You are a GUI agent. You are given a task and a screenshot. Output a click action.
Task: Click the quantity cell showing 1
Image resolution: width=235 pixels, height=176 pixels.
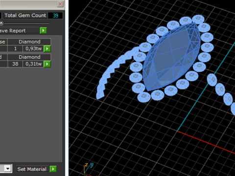coord(15,48)
